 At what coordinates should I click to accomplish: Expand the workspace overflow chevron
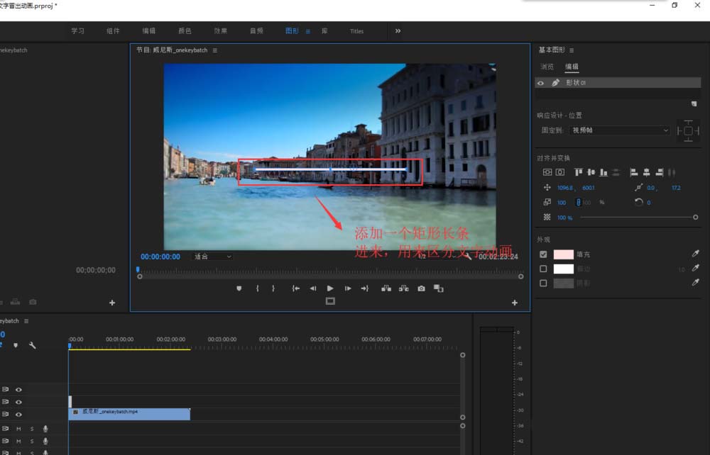[398, 31]
